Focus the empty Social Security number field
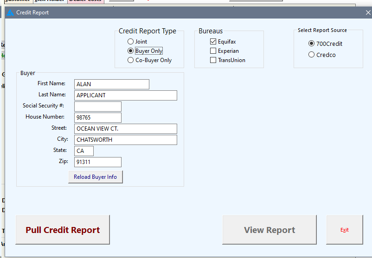372x258 pixels. click(97, 107)
